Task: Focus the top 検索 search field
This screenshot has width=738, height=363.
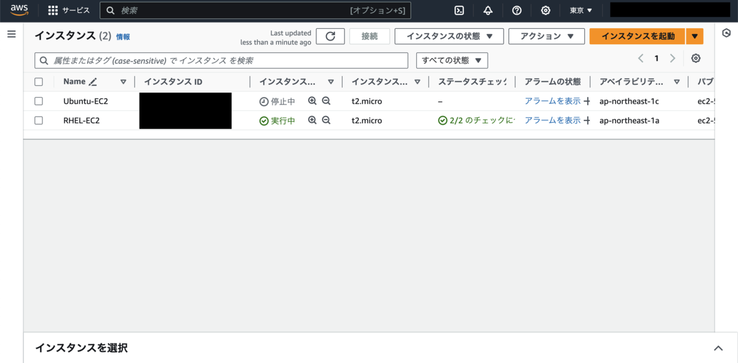Action: coord(255,10)
